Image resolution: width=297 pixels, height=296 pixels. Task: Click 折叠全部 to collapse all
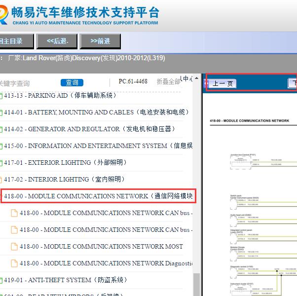point(168,81)
